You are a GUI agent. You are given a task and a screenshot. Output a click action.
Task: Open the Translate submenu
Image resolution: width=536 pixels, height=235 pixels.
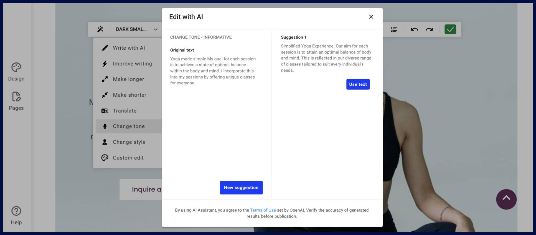[129, 111]
